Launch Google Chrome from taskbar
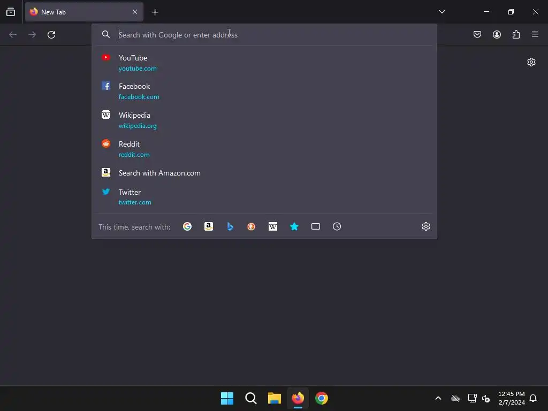 (322, 398)
